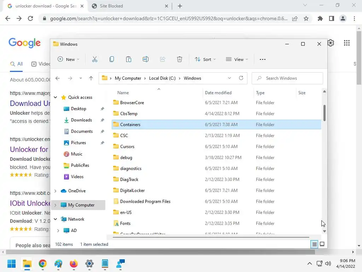Open Google search settings gear
Image resolution: width=362 pixels, height=272 pixels.
click(331, 43)
